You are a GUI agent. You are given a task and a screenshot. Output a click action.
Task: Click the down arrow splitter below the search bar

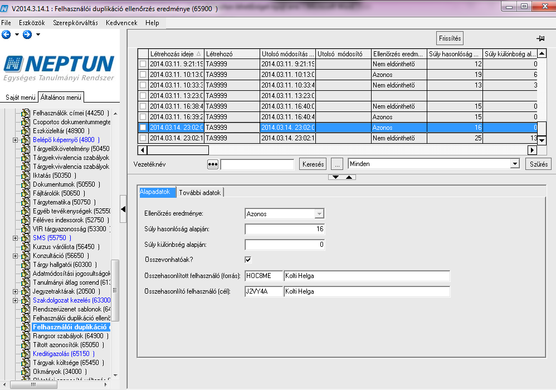point(335,177)
